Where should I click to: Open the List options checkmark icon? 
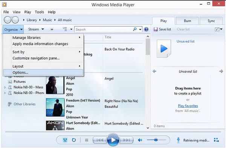tap(217, 29)
